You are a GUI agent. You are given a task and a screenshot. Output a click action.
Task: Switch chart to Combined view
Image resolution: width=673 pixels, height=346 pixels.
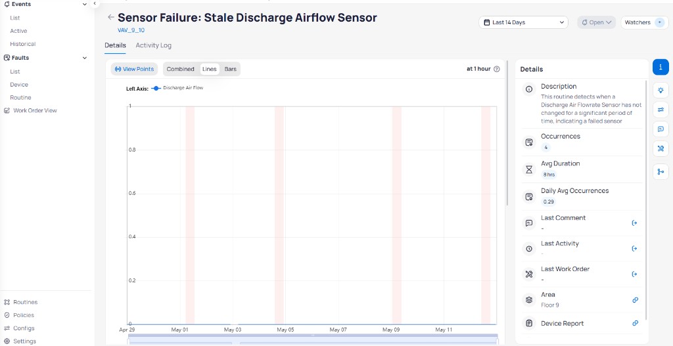pyautogui.click(x=180, y=69)
